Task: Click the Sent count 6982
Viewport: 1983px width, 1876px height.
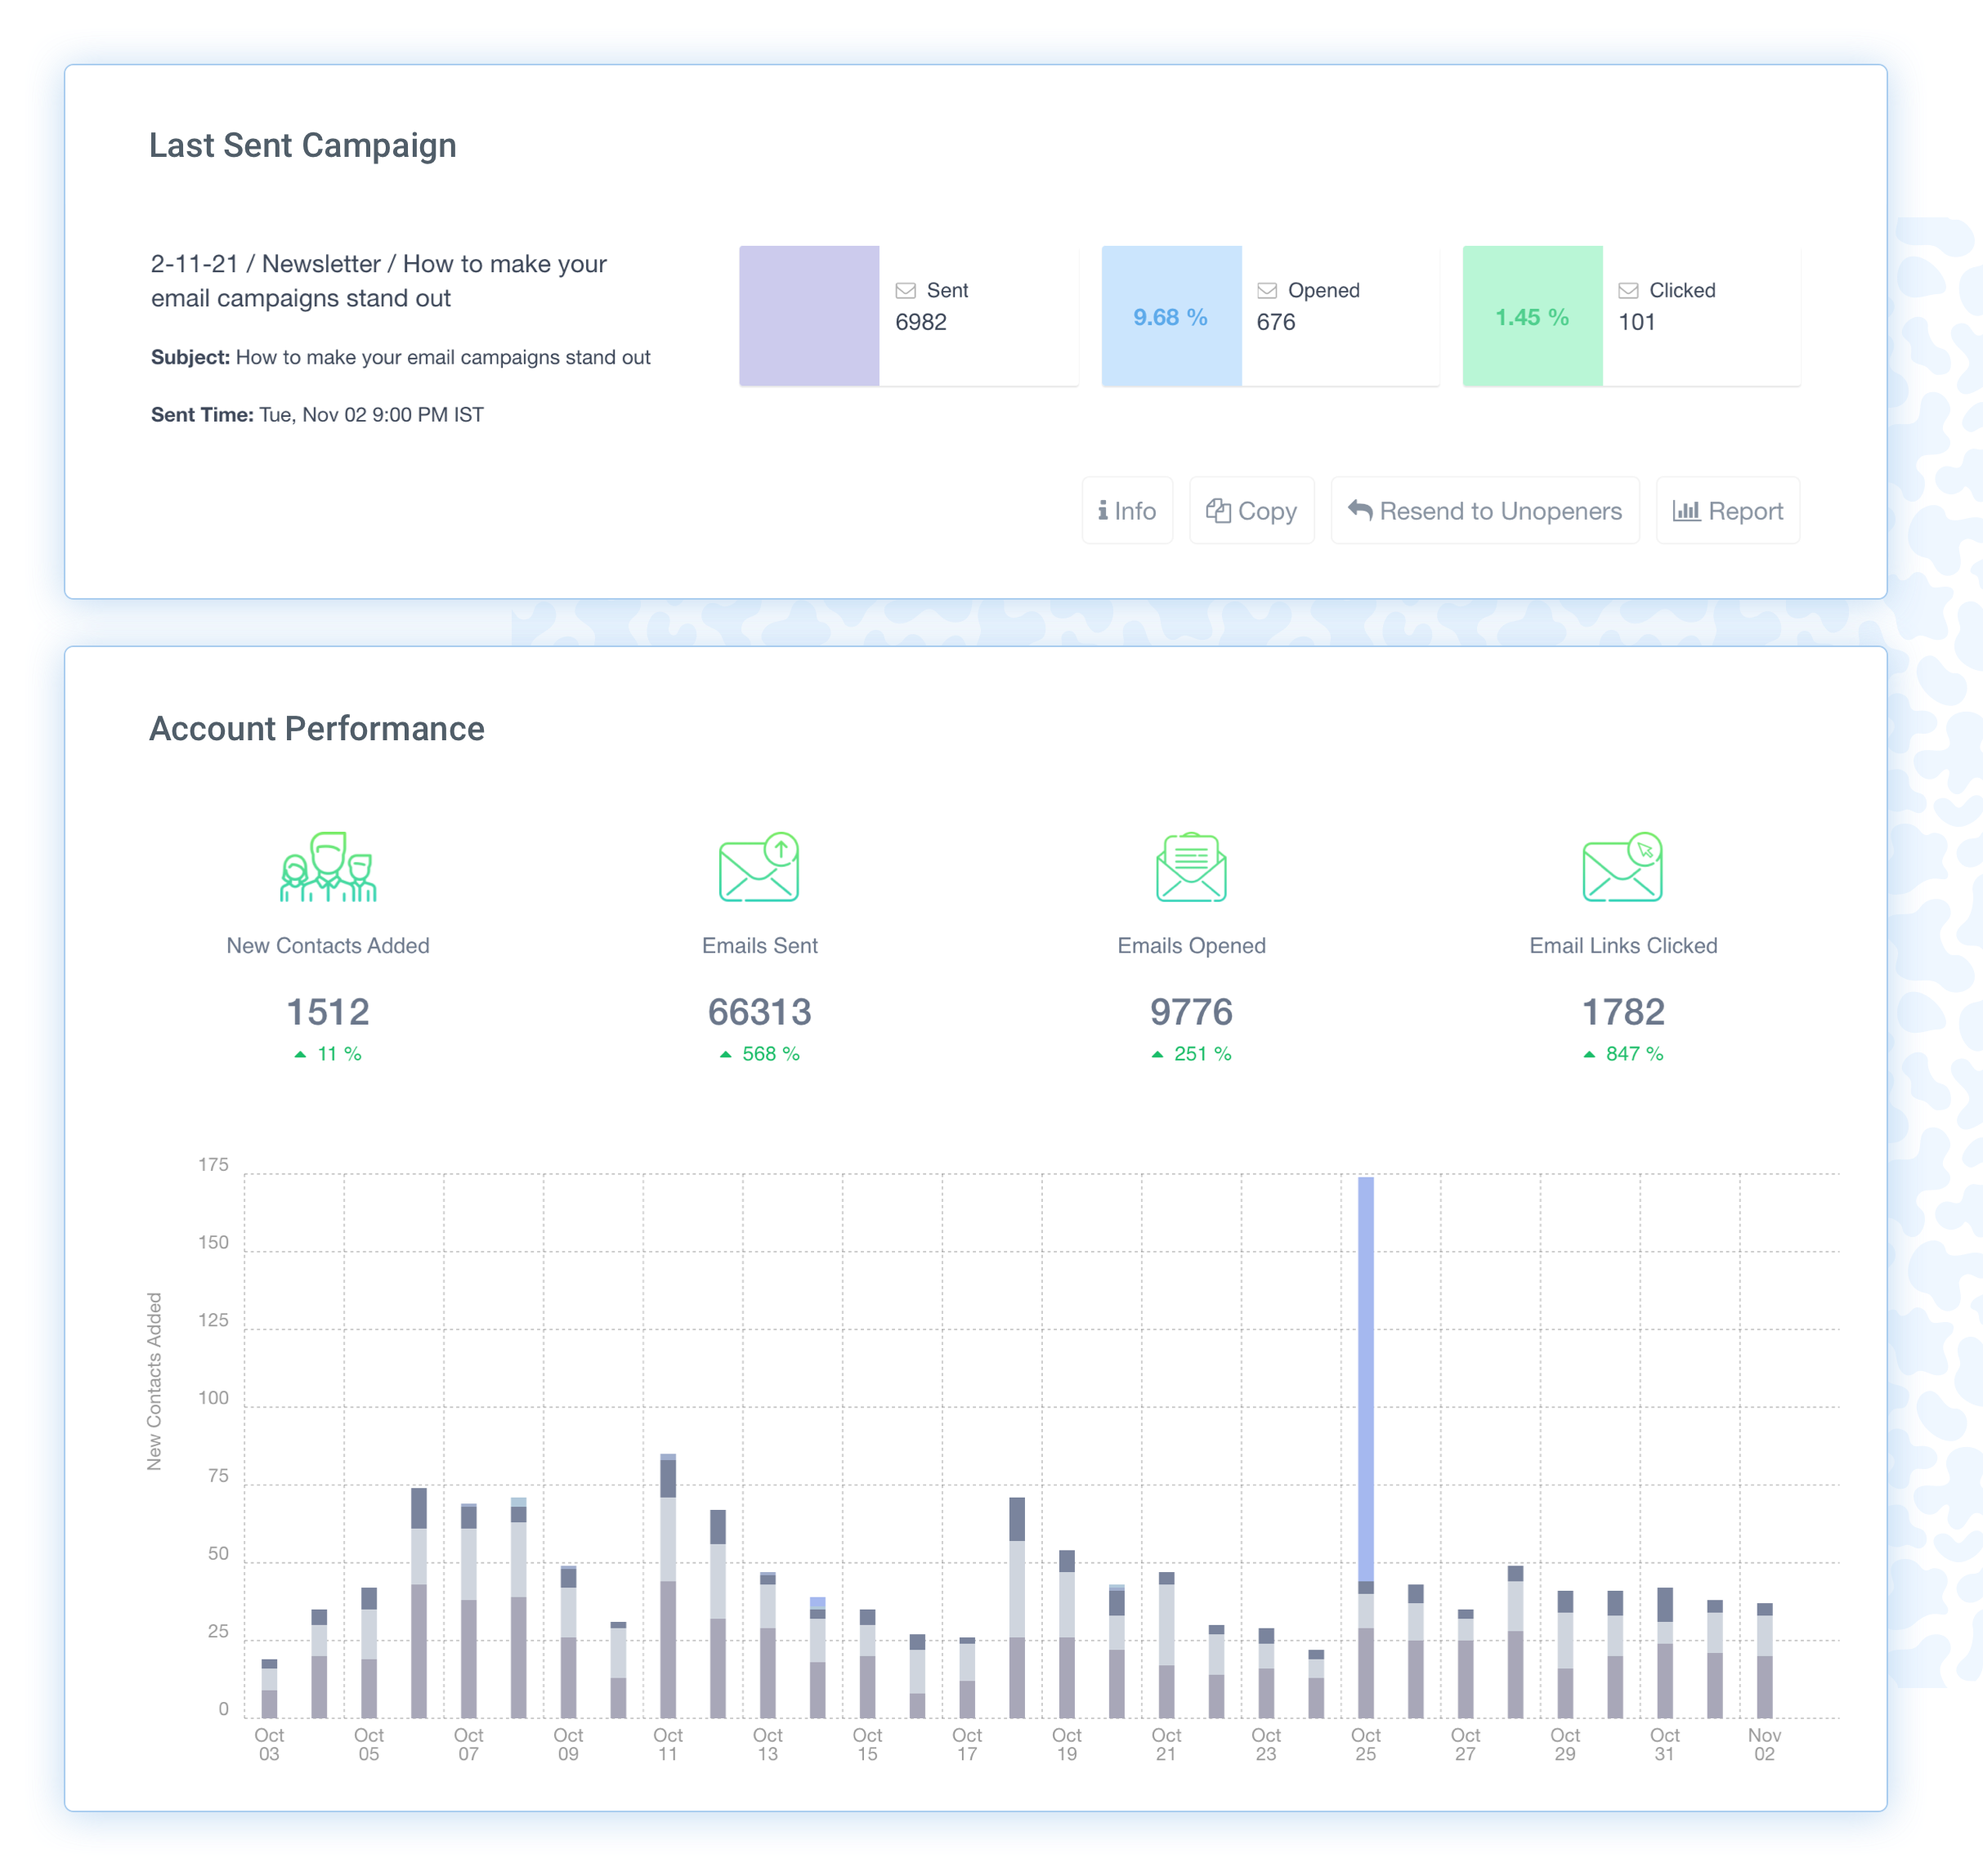Action: pos(920,322)
